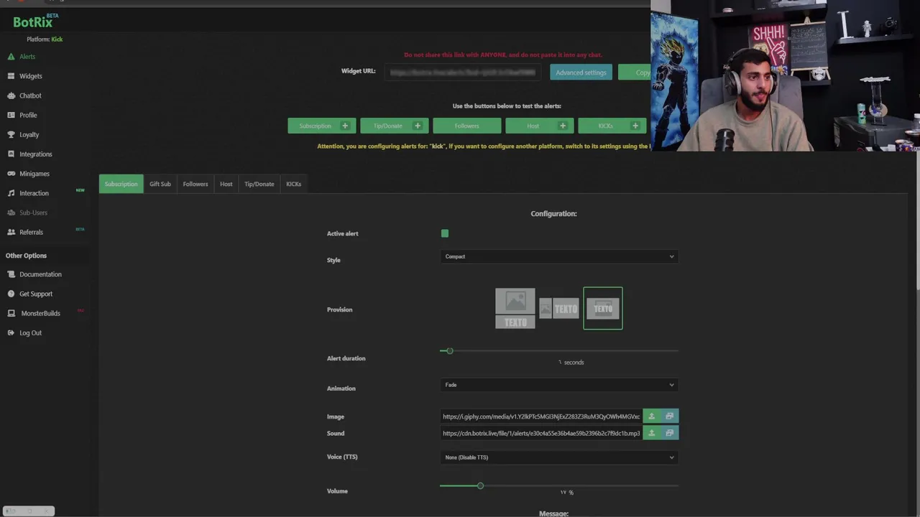
Task: Select image-beside-text provision layout
Action: point(559,308)
